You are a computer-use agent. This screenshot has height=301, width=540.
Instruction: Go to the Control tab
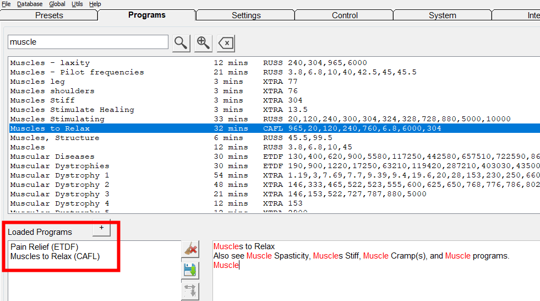click(345, 15)
